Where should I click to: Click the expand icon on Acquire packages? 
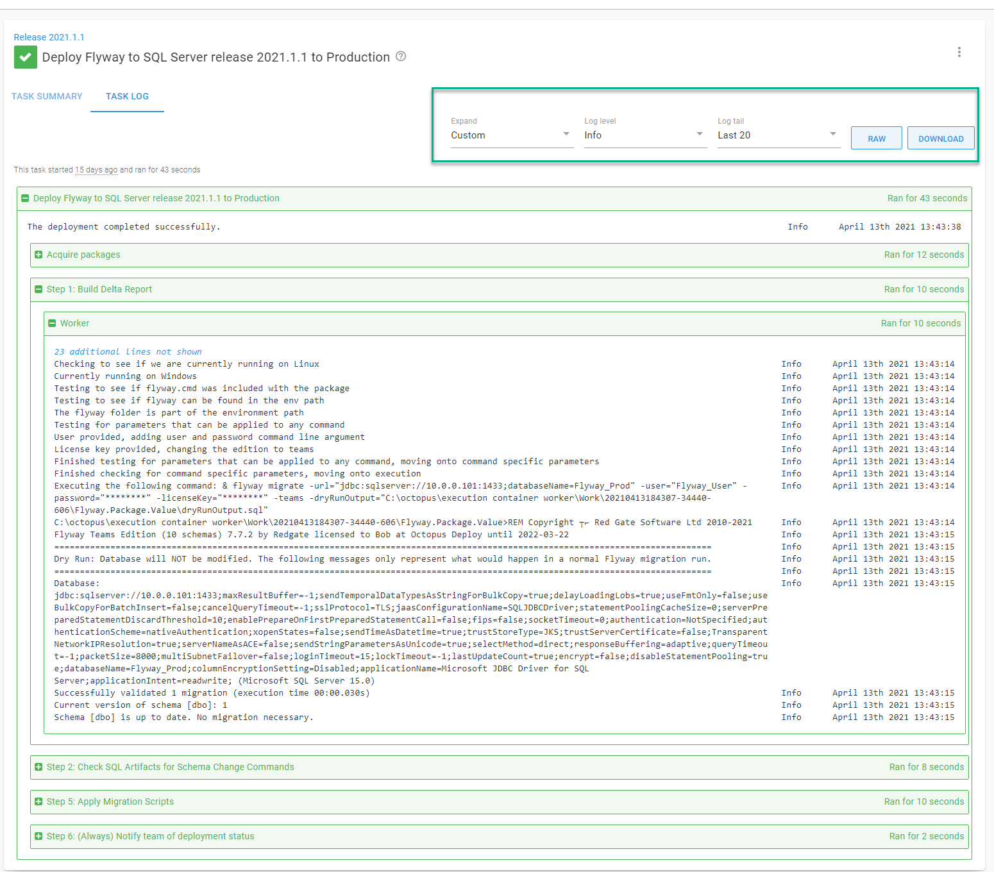tap(38, 255)
